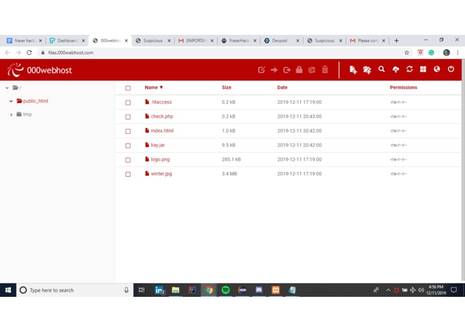Screen dimensions: 465x331
Task: Bookmark this page with star icon
Action: click(x=407, y=52)
